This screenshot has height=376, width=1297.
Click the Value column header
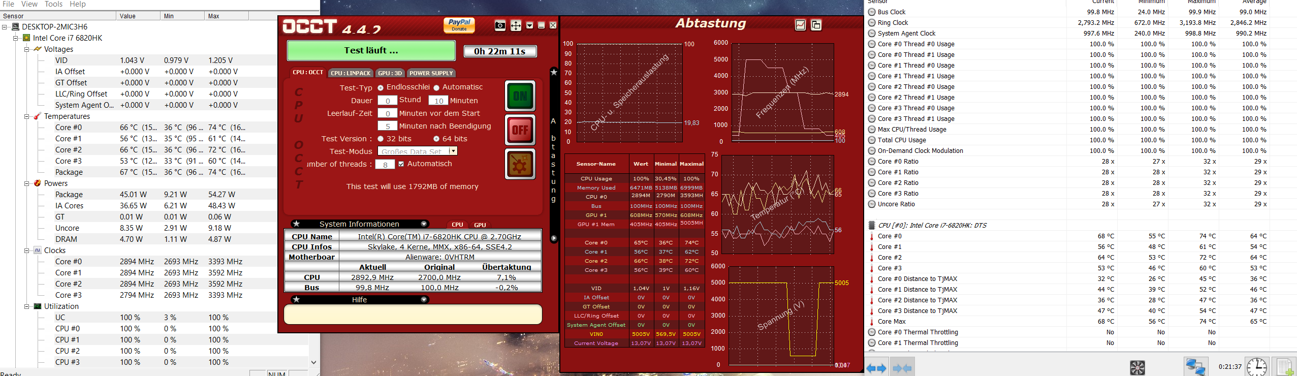point(138,16)
